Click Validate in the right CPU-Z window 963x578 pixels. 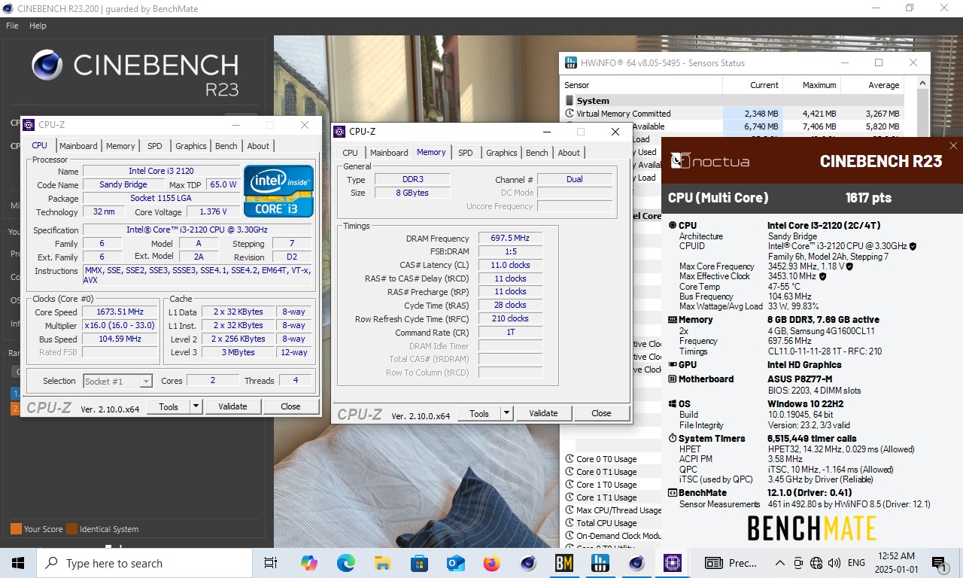tap(543, 413)
